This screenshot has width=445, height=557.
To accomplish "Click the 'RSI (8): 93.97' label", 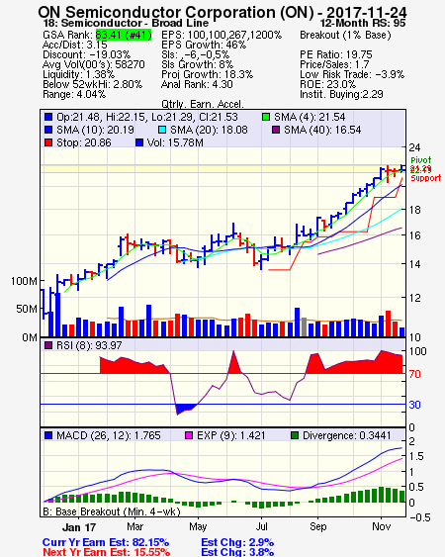I will 89,345.
